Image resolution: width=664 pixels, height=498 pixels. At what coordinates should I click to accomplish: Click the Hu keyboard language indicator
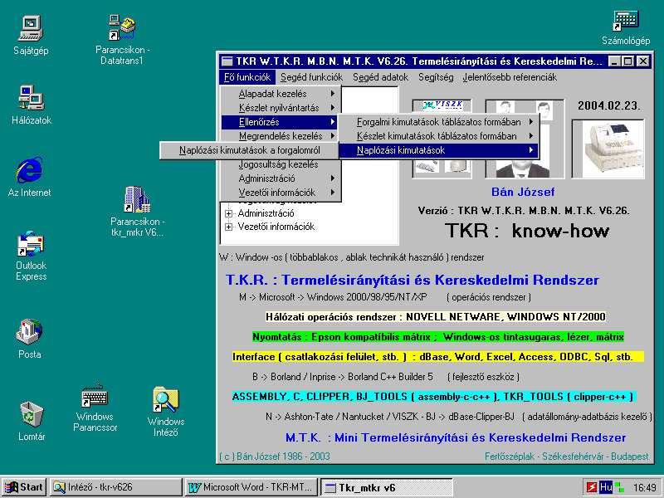click(606, 486)
